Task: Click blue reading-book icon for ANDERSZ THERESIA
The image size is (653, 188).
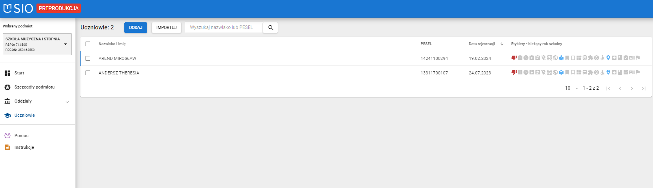Action: click(561, 72)
